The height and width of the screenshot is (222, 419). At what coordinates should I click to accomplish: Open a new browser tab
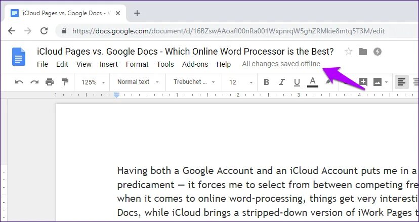(137, 13)
